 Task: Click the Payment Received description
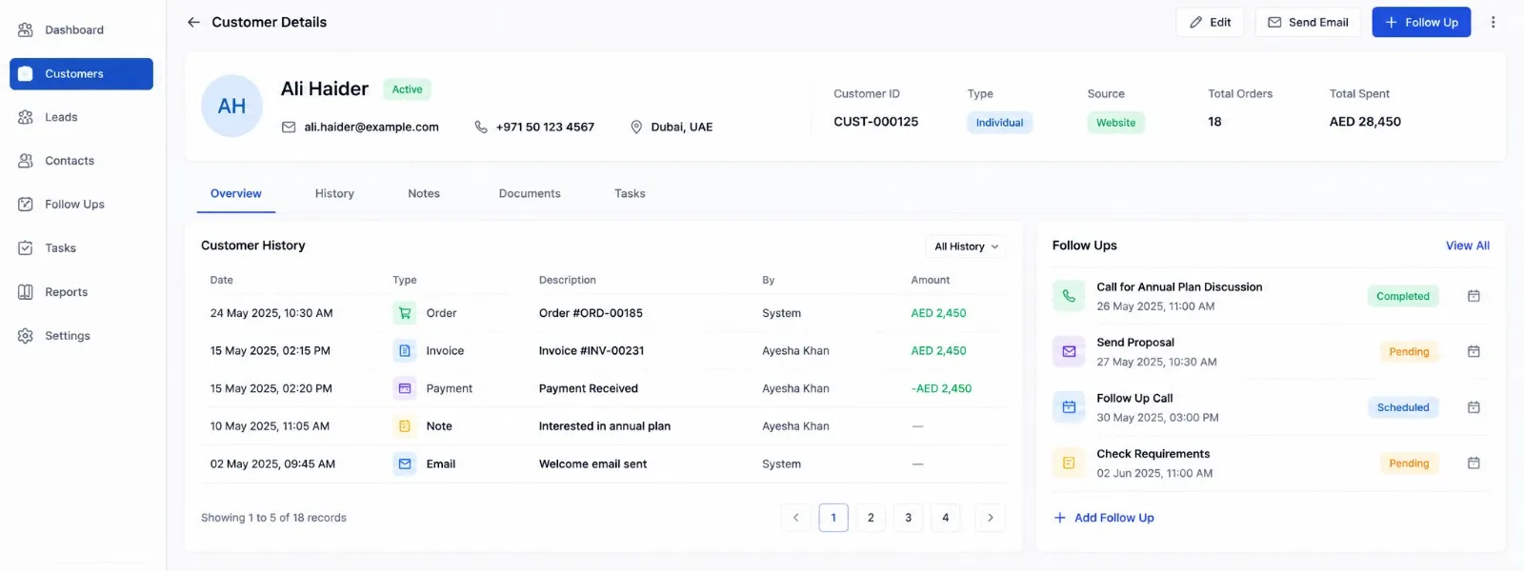pos(589,388)
